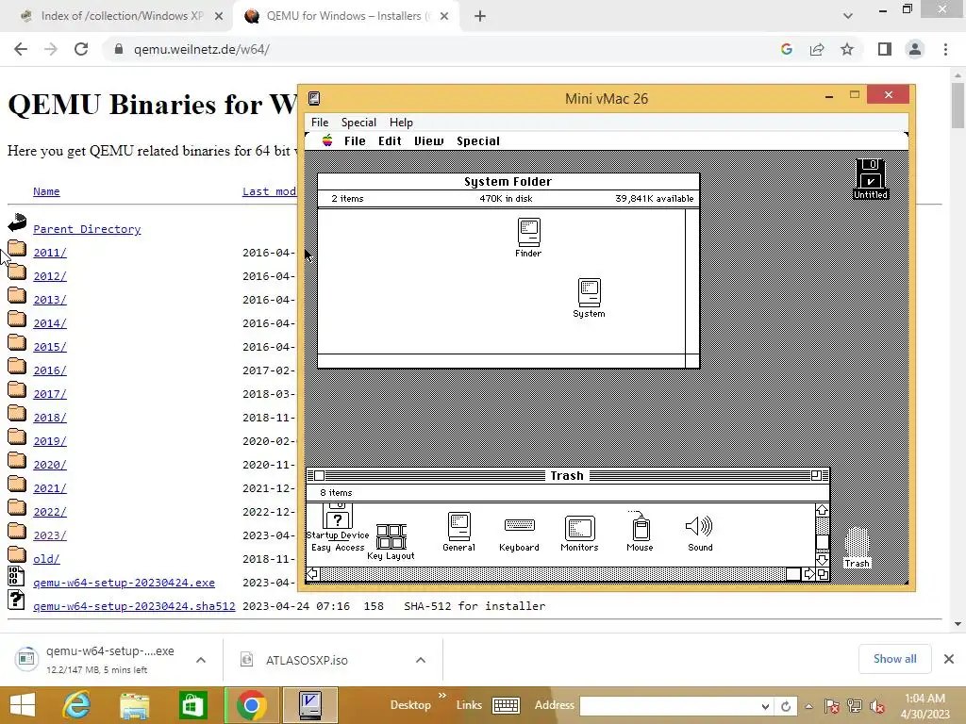Image resolution: width=966 pixels, height=724 pixels.
Task: Select the General control panel icon
Action: pos(459,527)
